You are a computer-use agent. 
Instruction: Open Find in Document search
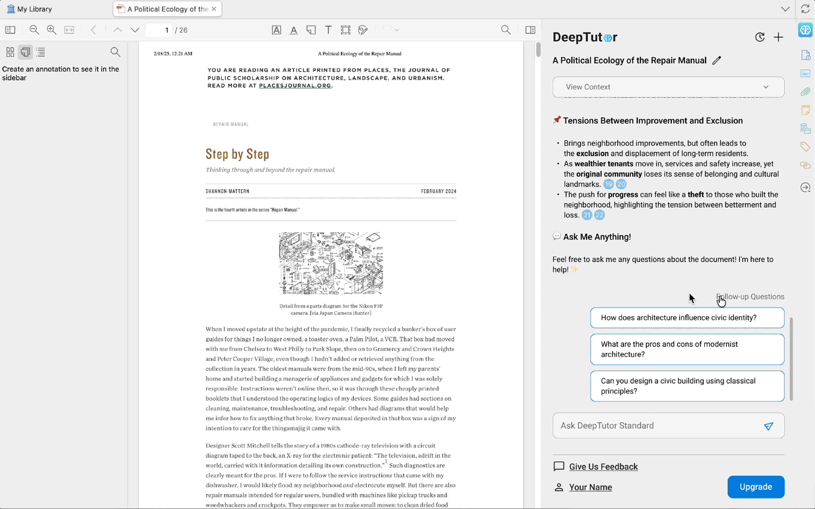(506, 30)
